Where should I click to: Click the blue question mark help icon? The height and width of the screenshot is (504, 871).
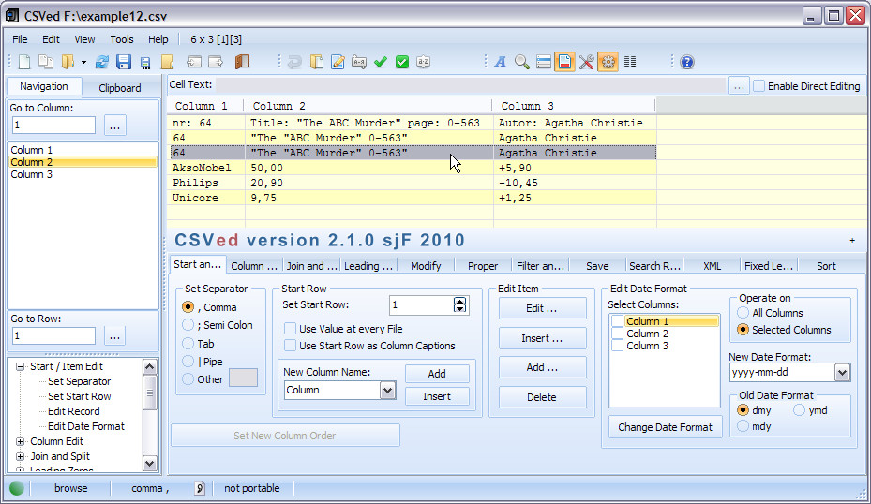tap(687, 62)
